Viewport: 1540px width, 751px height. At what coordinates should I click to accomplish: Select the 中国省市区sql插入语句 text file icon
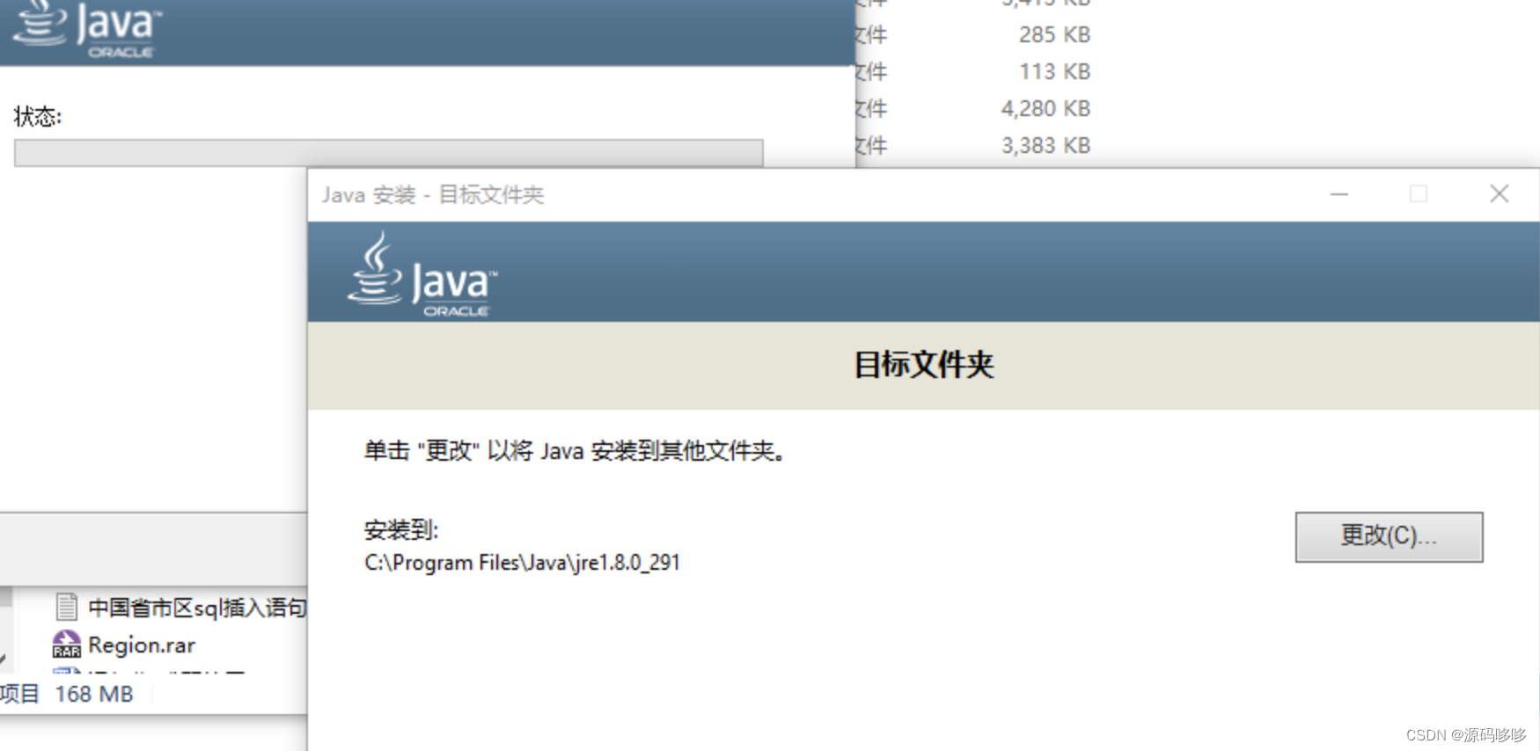click(x=67, y=607)
